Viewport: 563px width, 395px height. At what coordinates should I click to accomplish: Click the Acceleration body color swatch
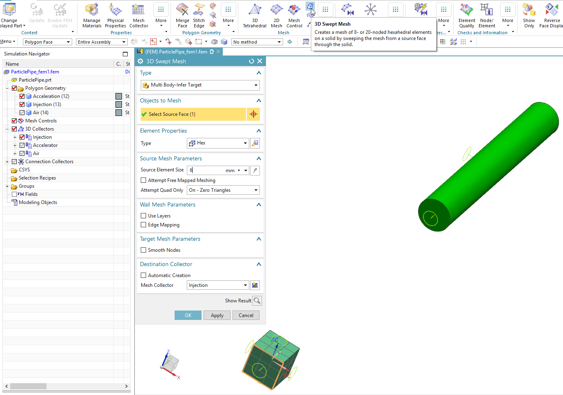(x=119, y=96)
